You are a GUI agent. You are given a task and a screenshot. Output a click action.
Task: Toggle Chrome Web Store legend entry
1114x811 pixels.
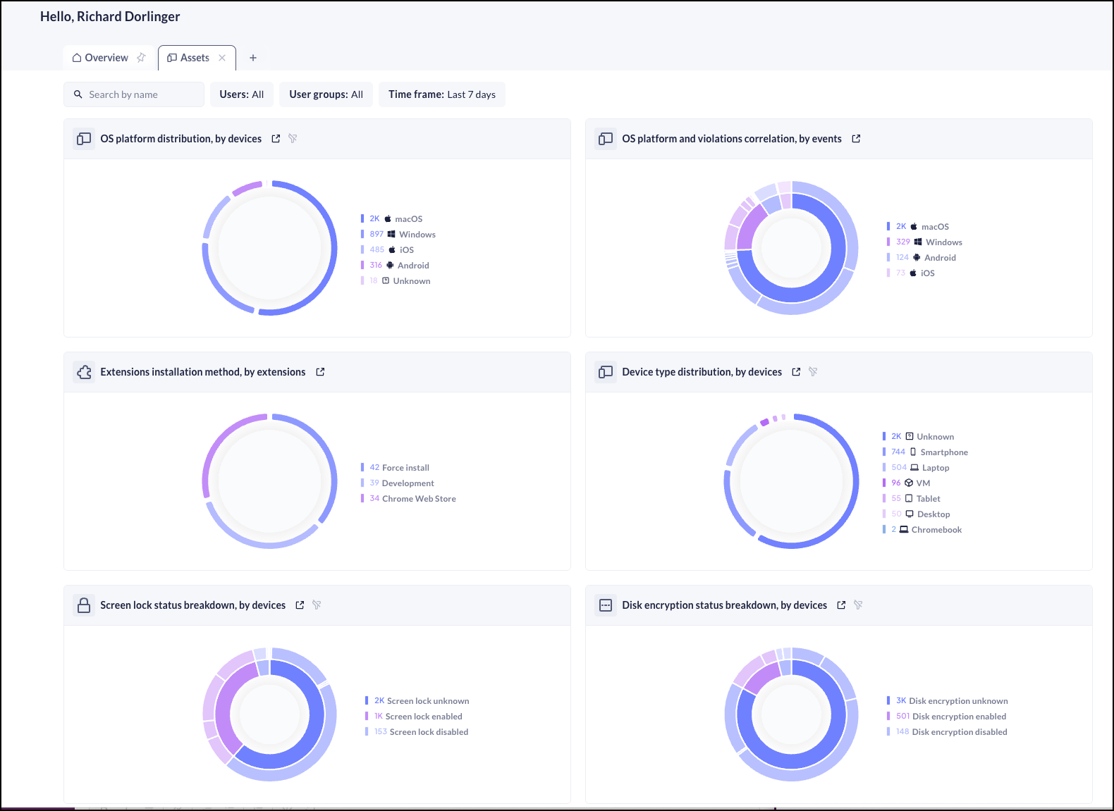click(418, 499)
